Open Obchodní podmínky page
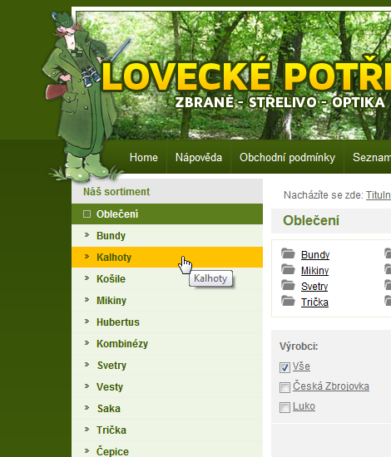 [287, 157]
